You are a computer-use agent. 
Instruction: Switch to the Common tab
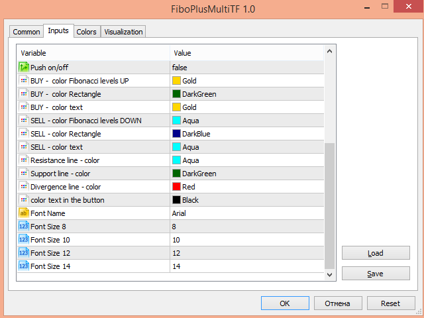point(26,32)
